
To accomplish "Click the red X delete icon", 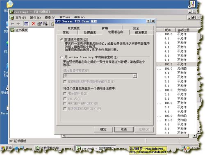I will (x=34, y=24).
